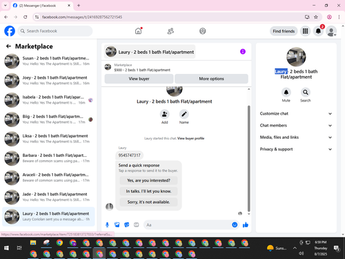Expand the Privacy & support section
345x259 pixels.
point(296,149)
